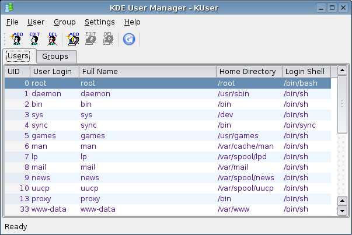Click the Delete user toolbar icon

pos(52,39)
